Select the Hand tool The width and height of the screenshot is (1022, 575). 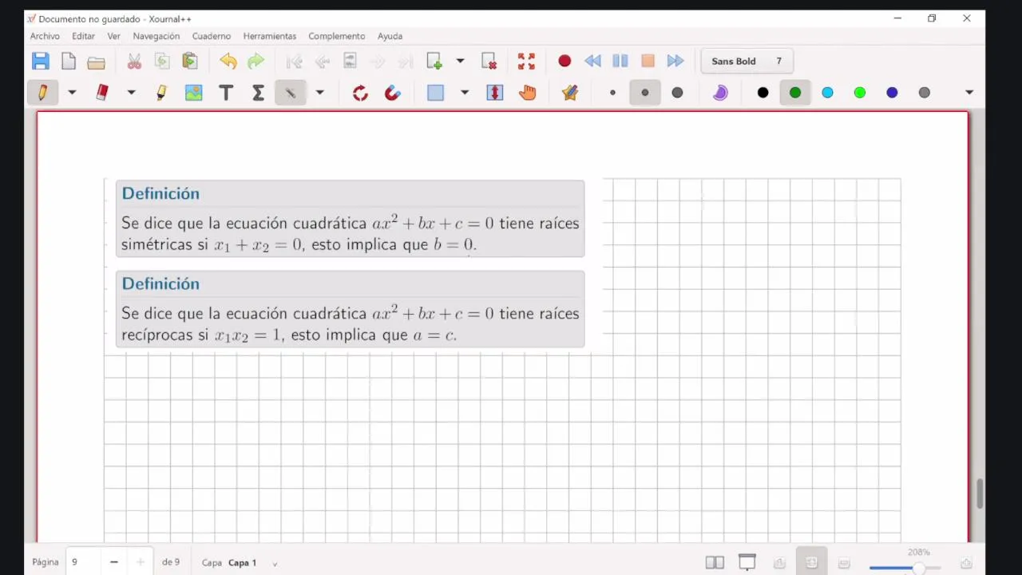click(527, 93)
